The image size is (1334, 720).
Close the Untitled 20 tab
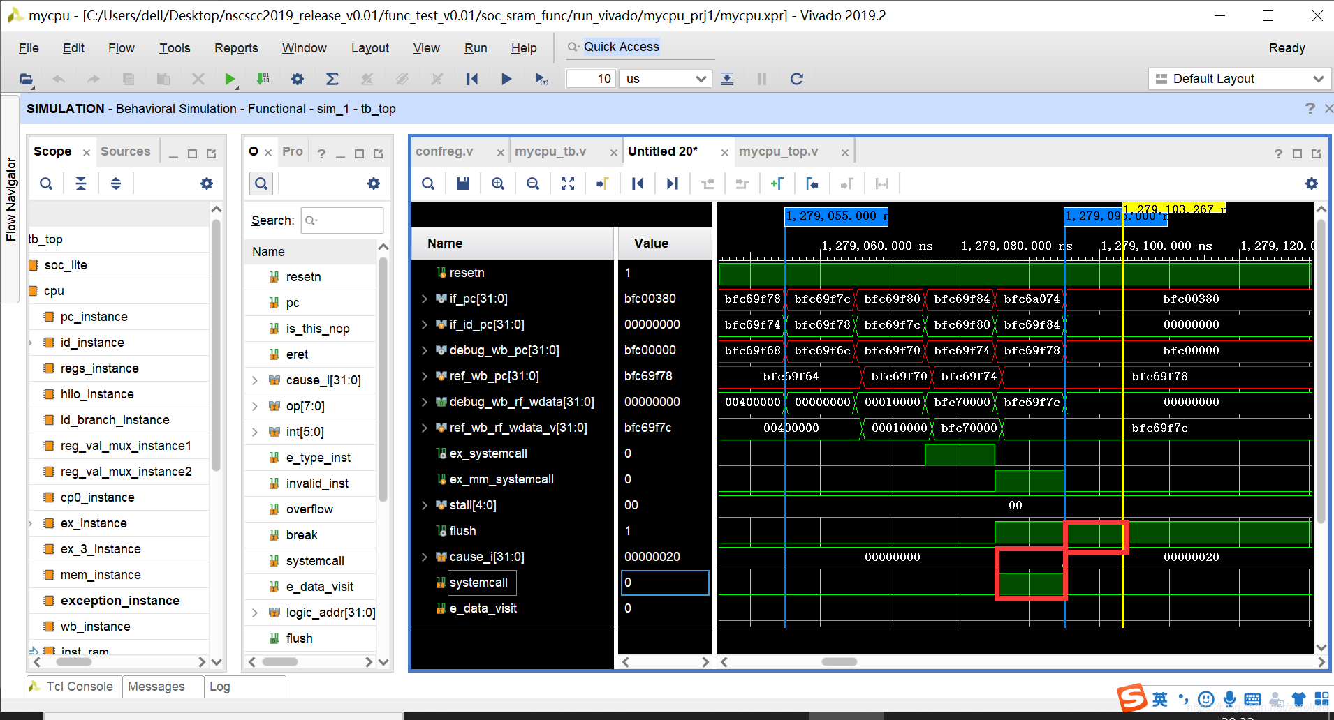725,152
